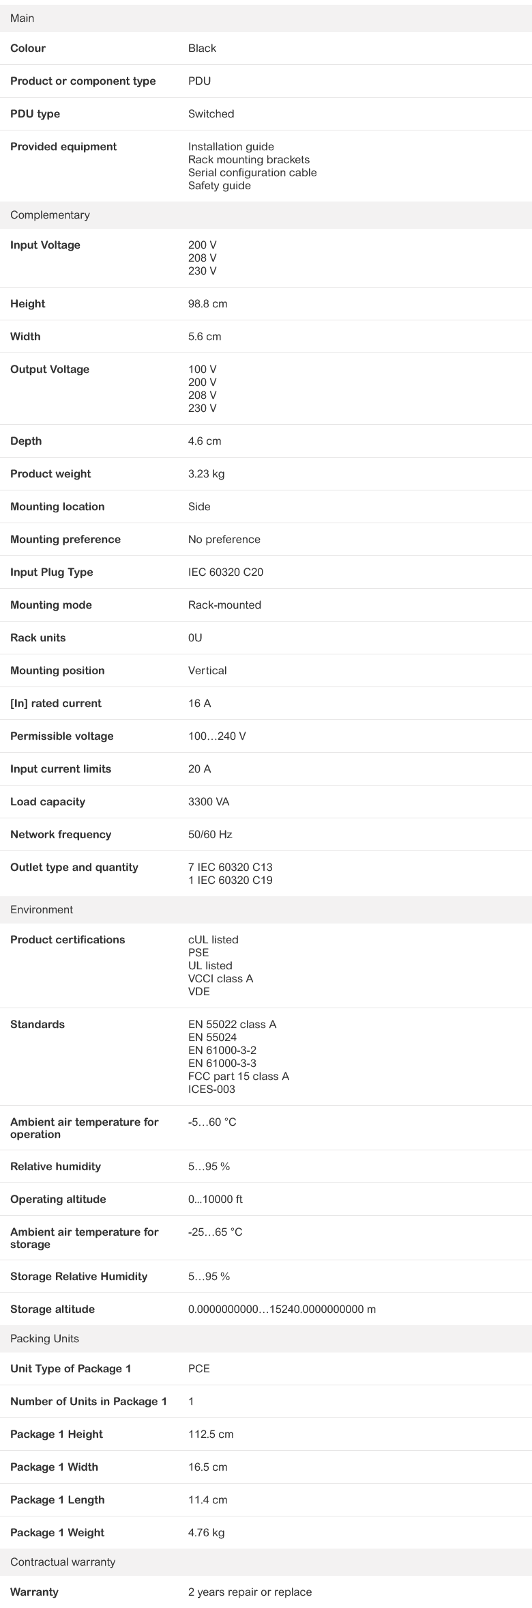Click the VCCI class A certification
532x1608 pixels.
click(220, 979)
